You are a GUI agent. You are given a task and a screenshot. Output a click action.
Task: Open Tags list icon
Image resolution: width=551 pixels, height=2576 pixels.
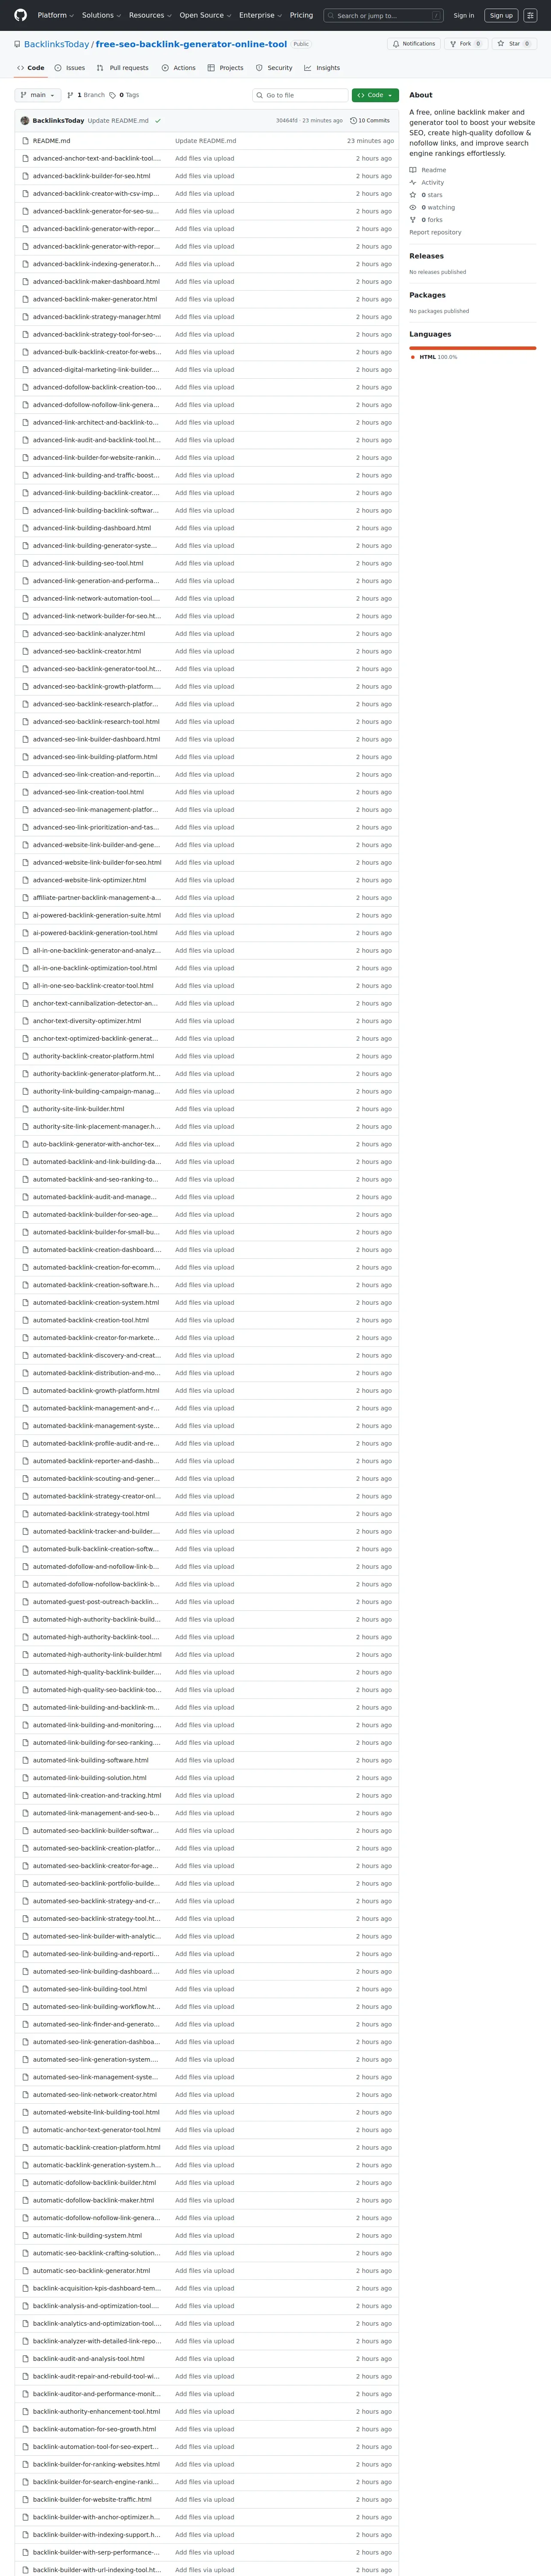(x=112, y=95)
